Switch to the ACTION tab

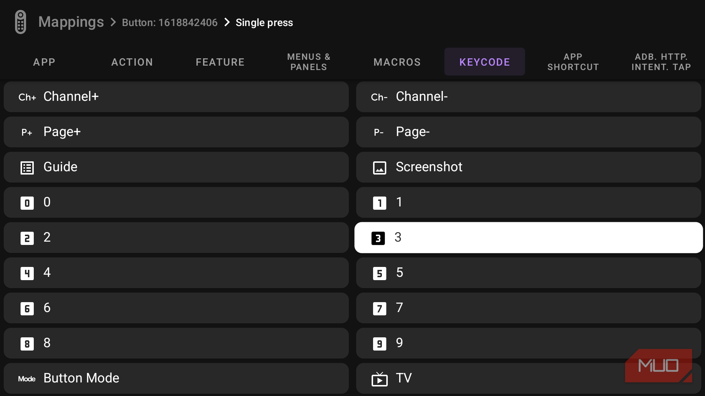pos(132,62)
